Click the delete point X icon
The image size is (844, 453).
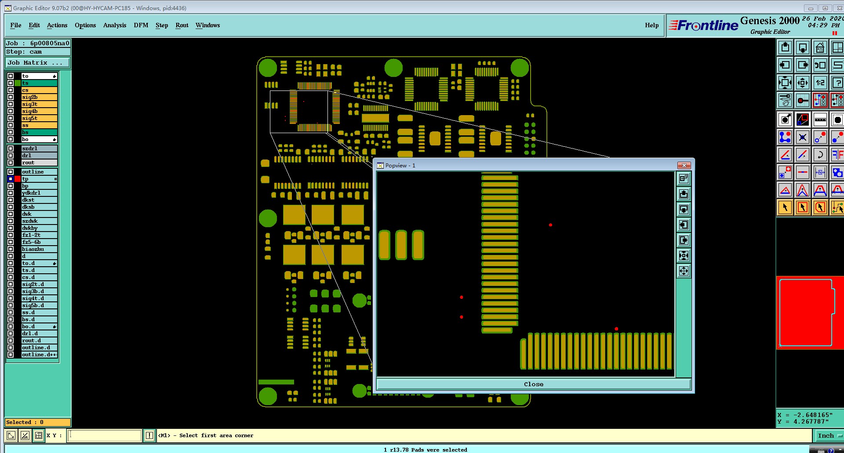click(x=803, y=137)
